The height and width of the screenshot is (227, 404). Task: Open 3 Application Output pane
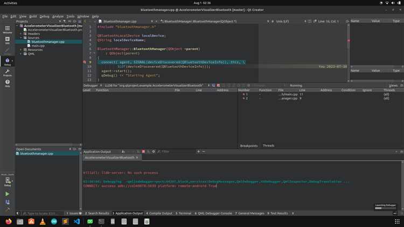(x=128, y=214)
